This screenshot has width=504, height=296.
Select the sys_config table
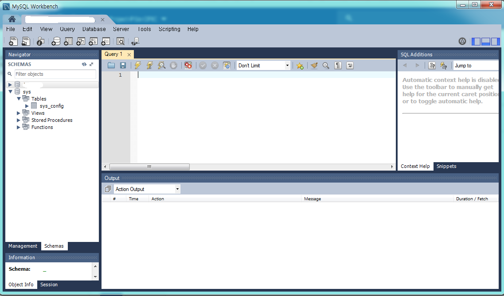click(51, 106)
